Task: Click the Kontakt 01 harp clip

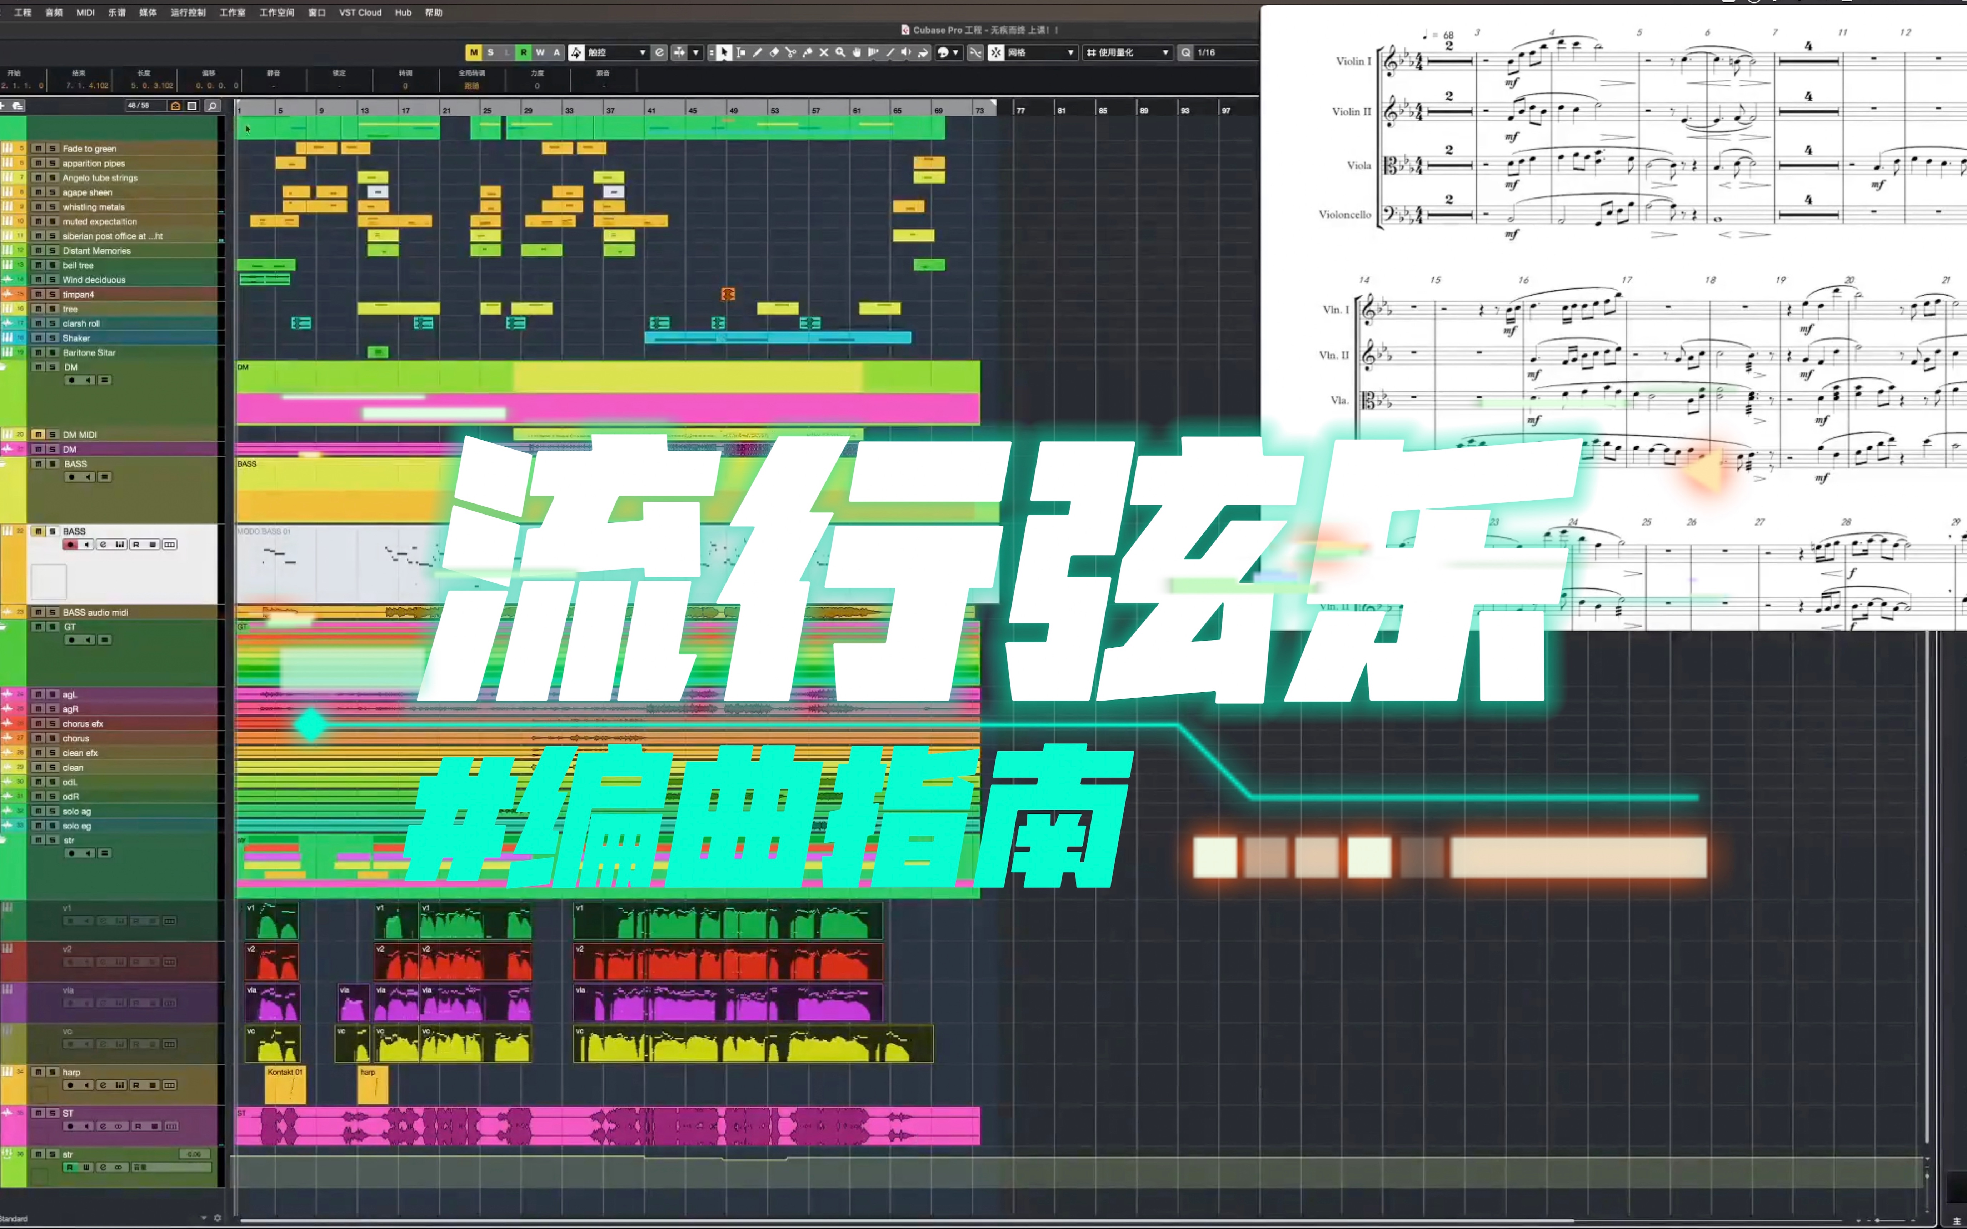Action: 285,1084
